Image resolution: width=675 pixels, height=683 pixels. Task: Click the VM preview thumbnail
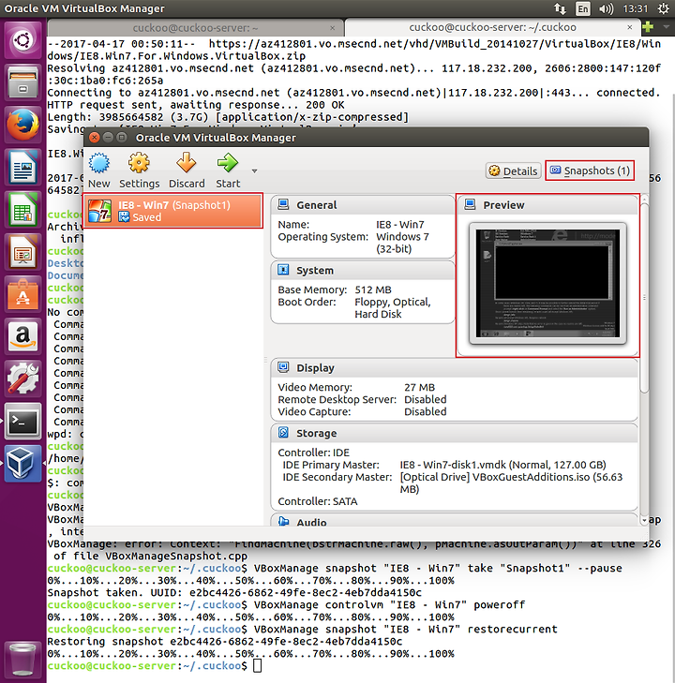(x=547, y=284)
